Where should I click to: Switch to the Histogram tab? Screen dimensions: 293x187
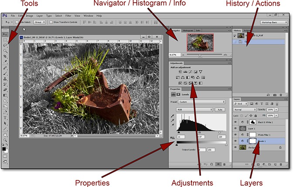pyautogui.click(x=188, y=30)
